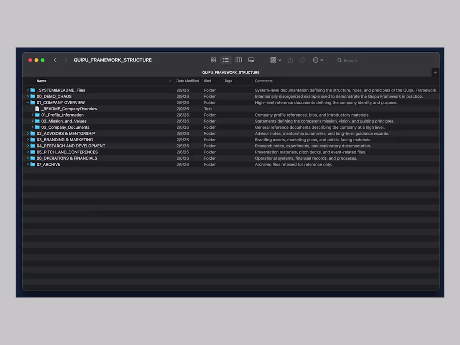
Task: Expand the 04_RESEARCH AND DEVELOPMENT folder
Action: click(28, 146)
